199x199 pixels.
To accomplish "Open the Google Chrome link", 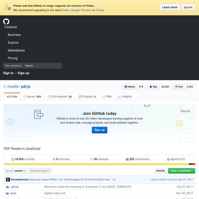I will [81, 10].
